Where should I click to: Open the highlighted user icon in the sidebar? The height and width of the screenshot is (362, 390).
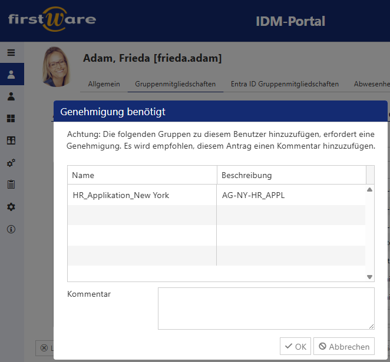(11, 74)
